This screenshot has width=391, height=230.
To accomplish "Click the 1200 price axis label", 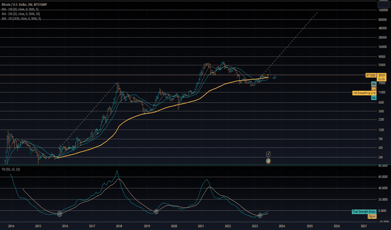I will (x=381, y=130).
